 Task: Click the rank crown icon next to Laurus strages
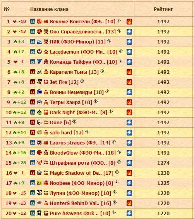[46, 143]
